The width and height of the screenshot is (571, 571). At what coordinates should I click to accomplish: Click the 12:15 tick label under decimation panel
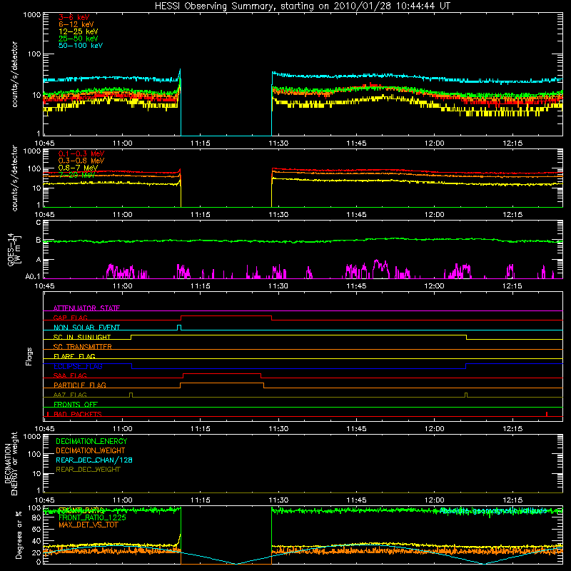[x=512, y=500]
